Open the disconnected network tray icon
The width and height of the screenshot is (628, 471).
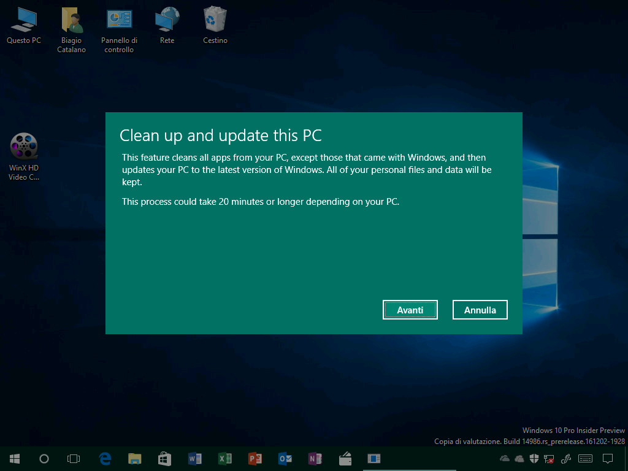[x=549, y=459]
